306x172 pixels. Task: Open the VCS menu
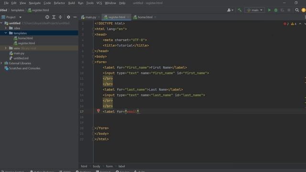(99, 3)
